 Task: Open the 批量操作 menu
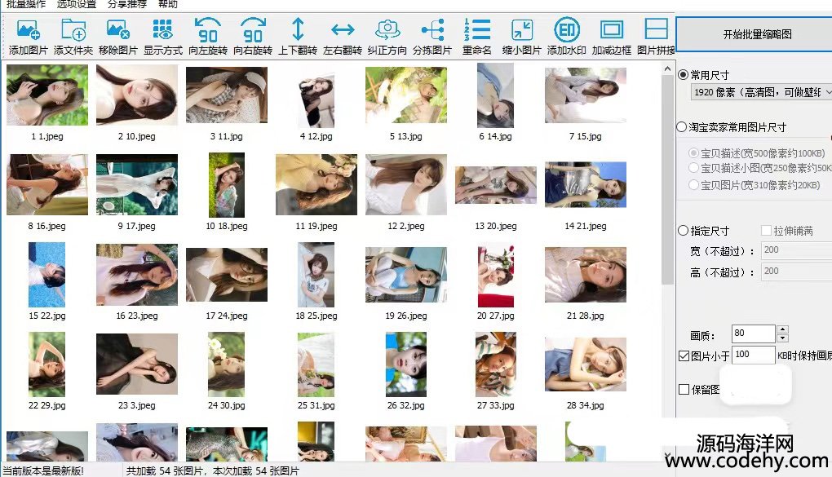point(25,4)
